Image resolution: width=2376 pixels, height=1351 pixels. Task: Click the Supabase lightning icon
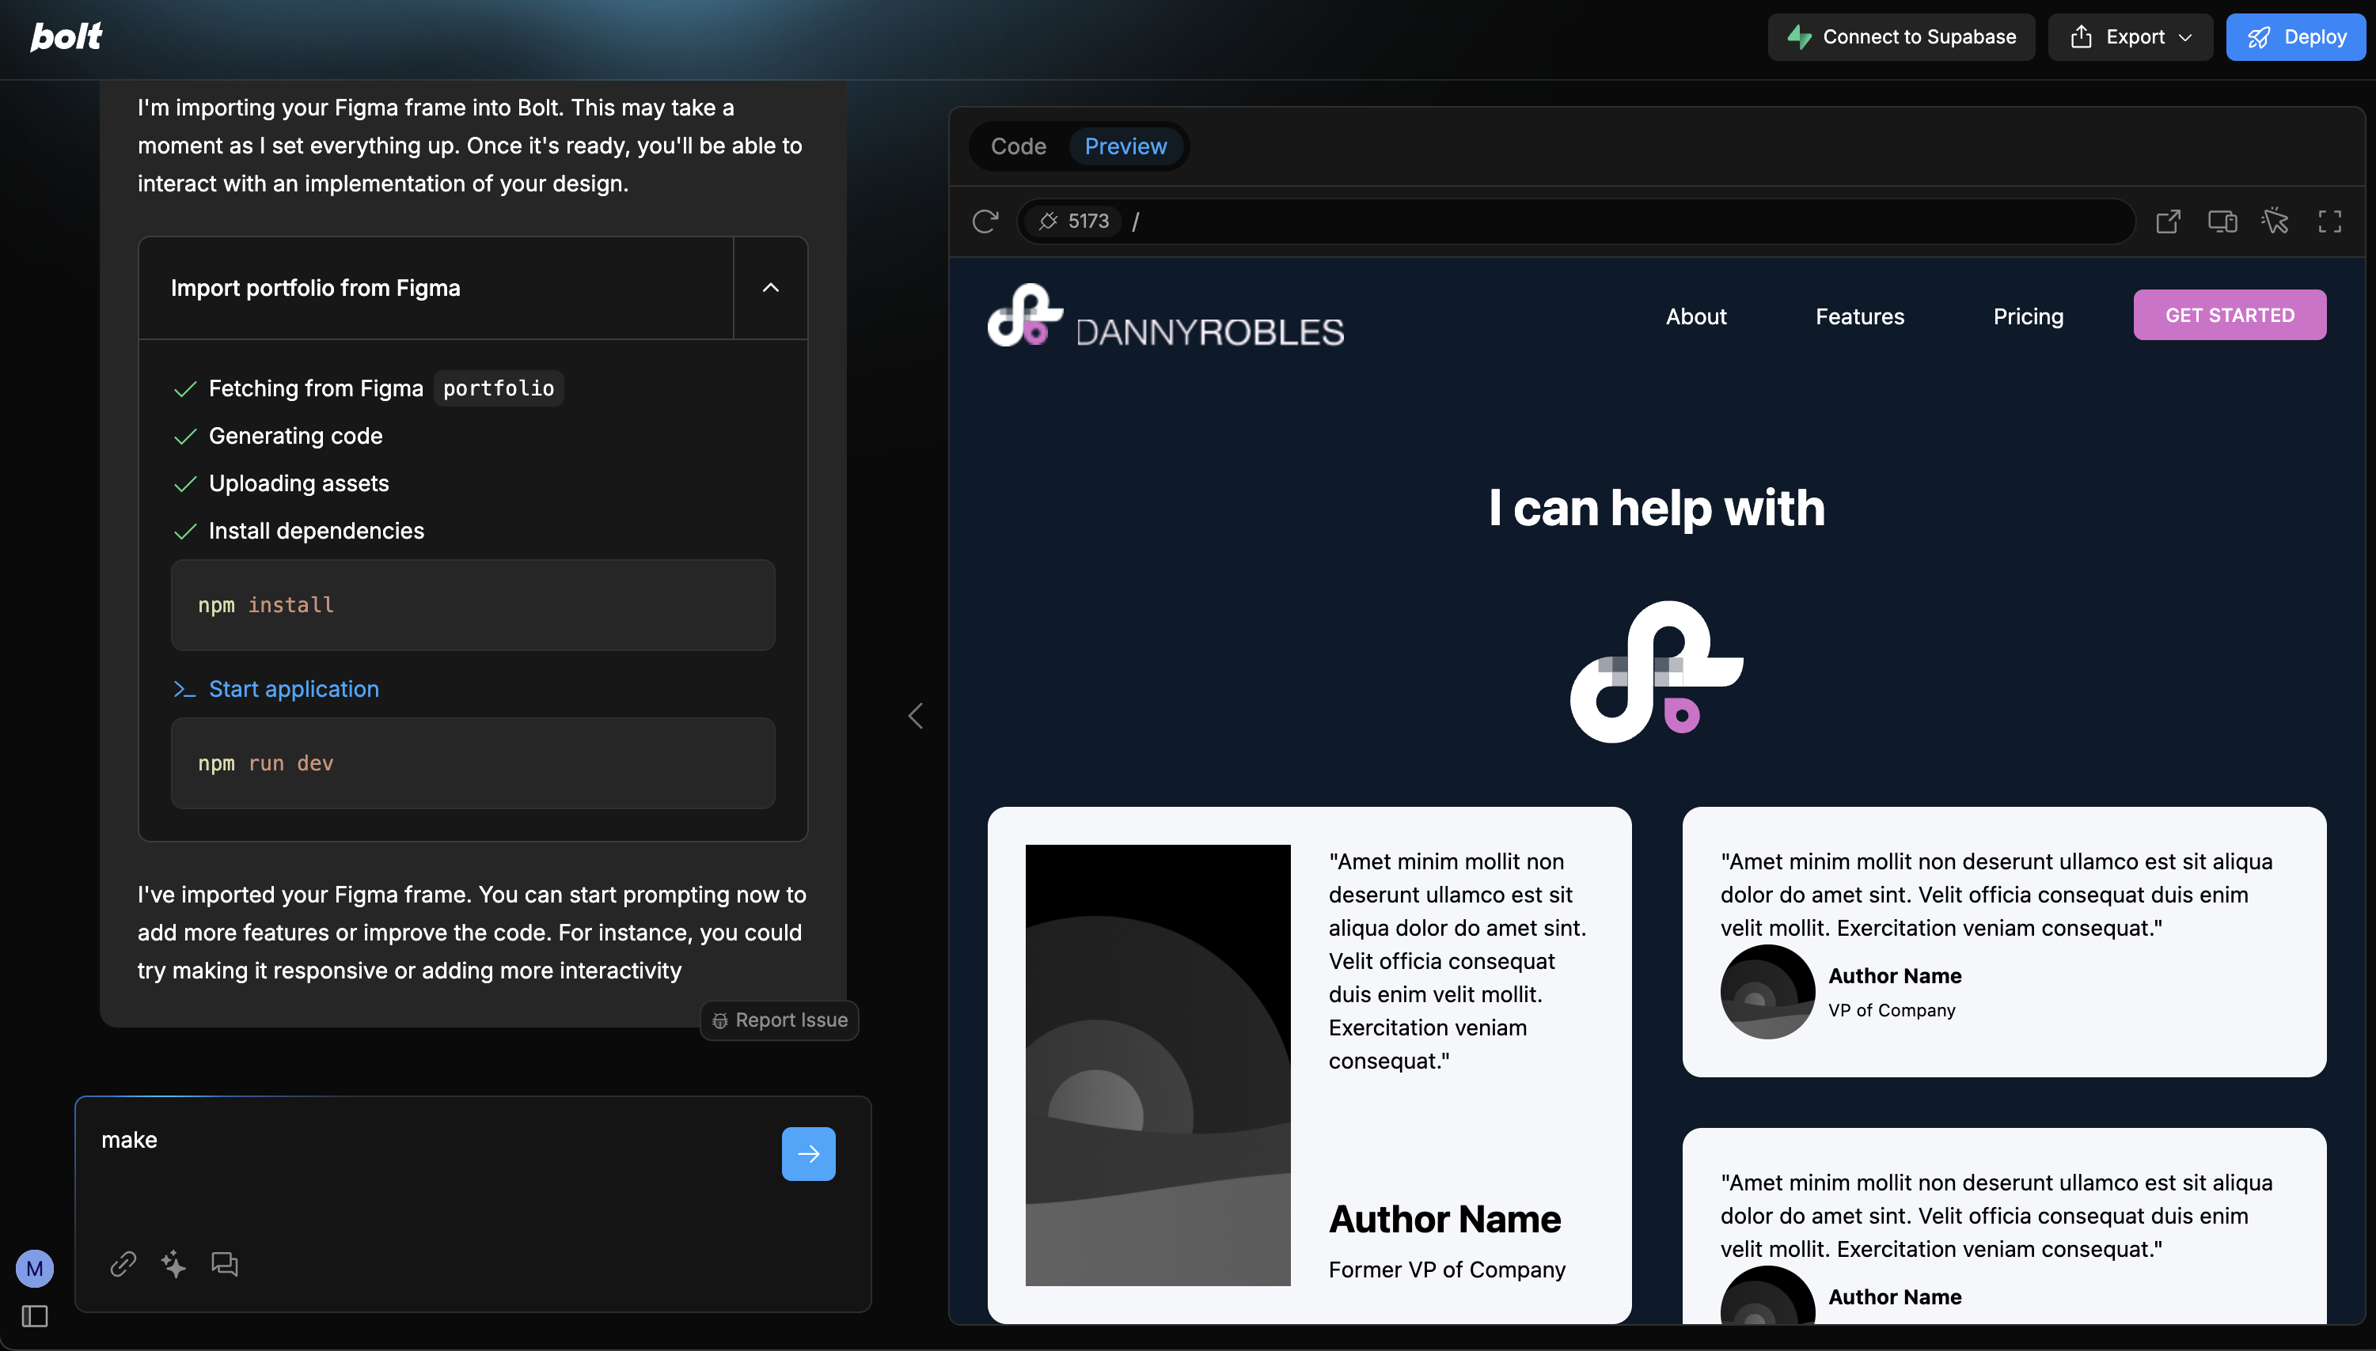pos(1799,37)
